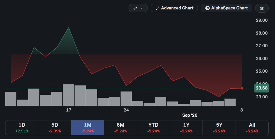This screenshot has width=275, height=139.
Task: Click the 23.68 current price label
Action: pyautogui.click(x=261, y=88)
